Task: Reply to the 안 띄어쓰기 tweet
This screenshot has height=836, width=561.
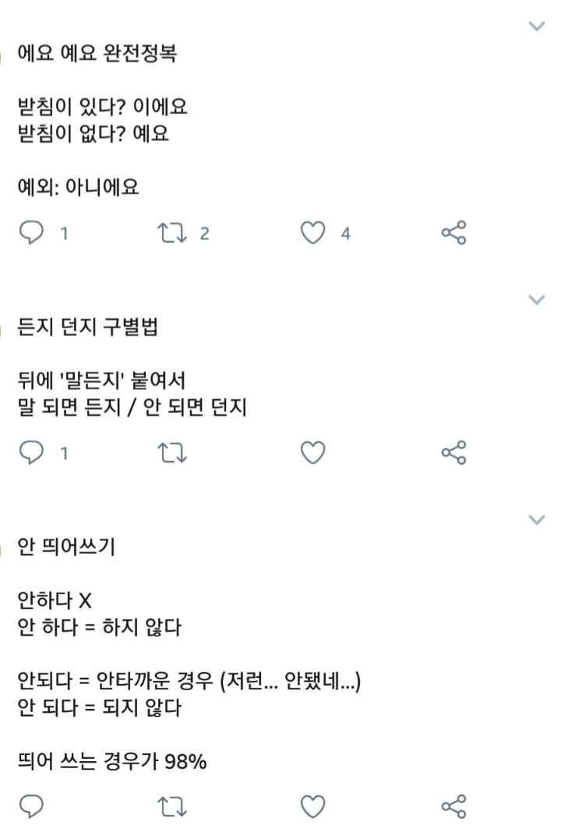Action: tap(31, 806)
